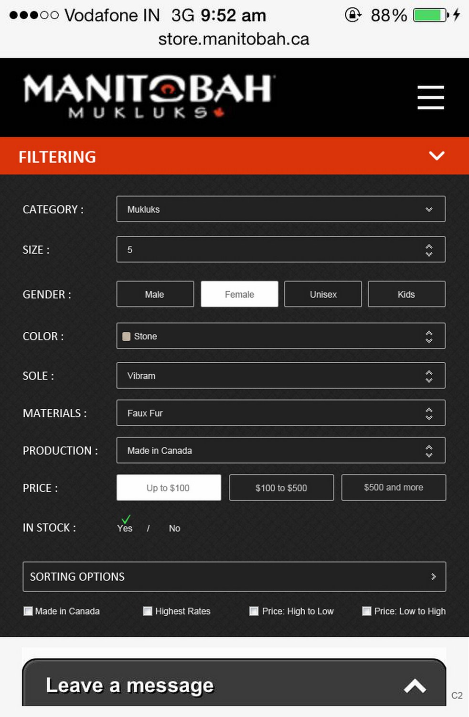Select No for In Stock

click(174, 528)
